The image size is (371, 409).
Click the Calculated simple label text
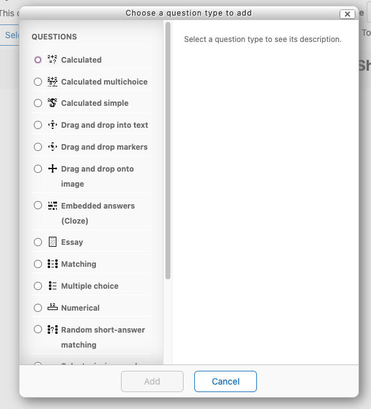click(x=95, y=103)
